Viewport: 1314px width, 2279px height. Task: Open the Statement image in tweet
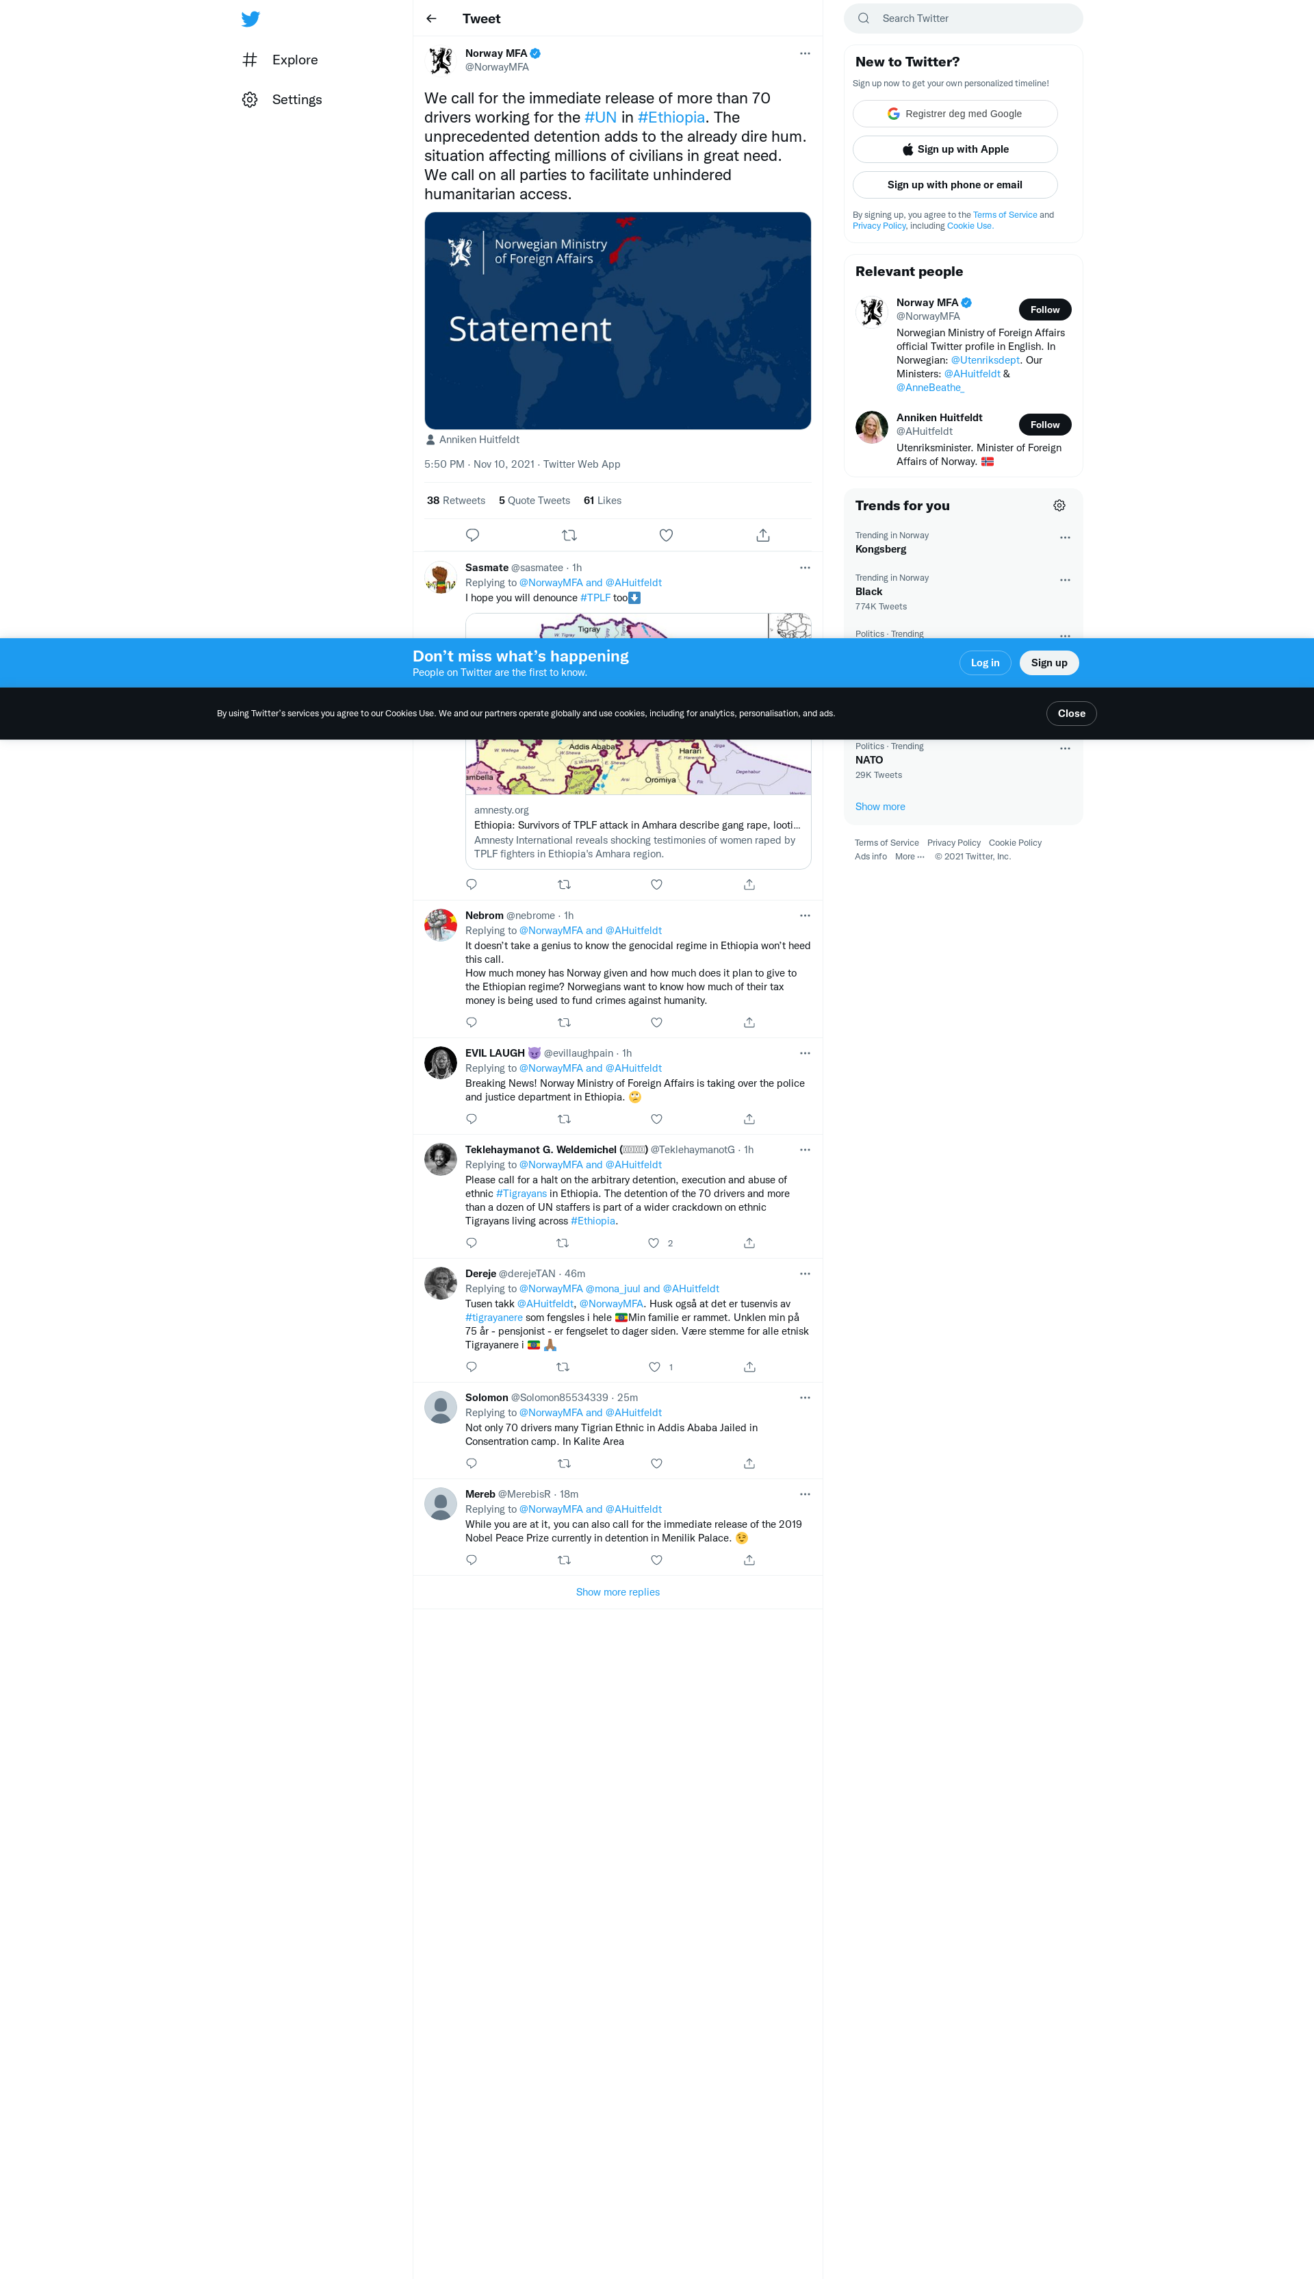(617, 320)
